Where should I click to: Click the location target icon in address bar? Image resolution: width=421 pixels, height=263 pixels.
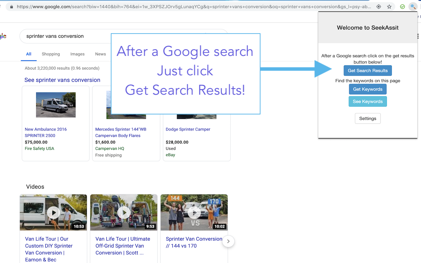[379, 7]
